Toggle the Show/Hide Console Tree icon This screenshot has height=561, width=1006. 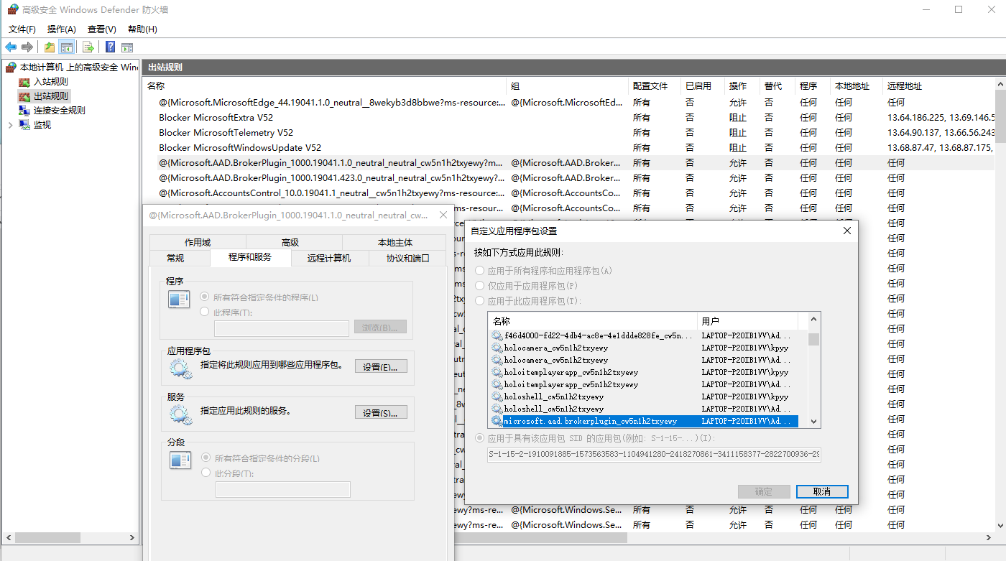(66, 47)
